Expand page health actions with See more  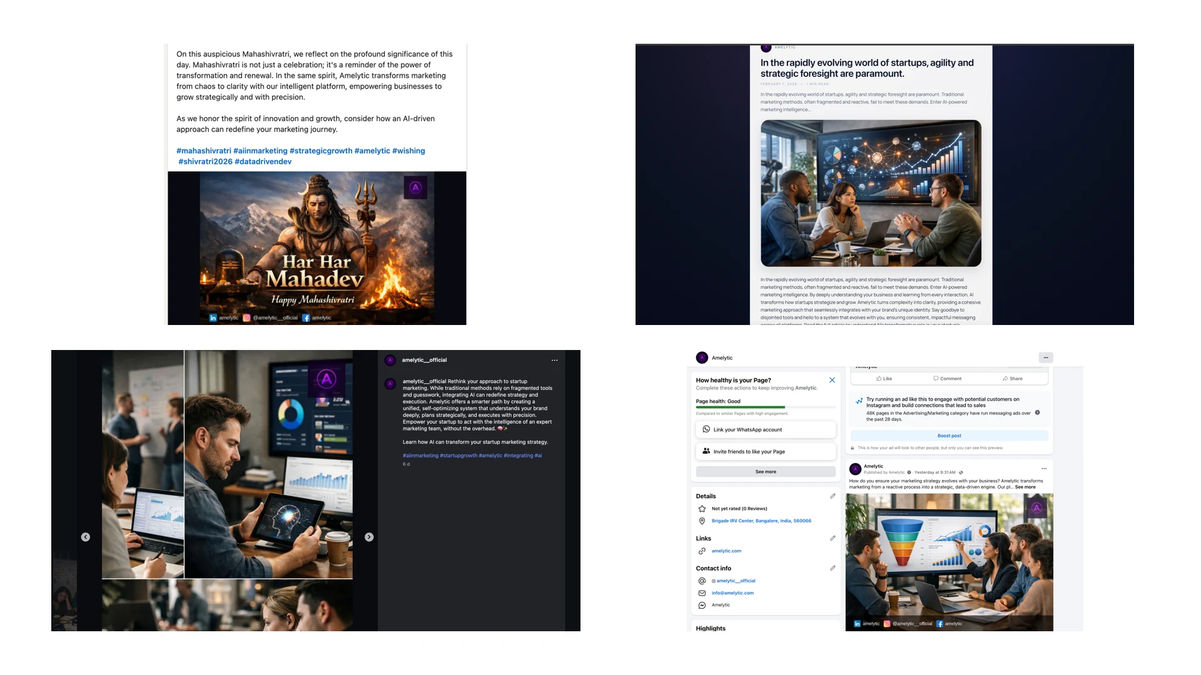(x=766, y=472)
